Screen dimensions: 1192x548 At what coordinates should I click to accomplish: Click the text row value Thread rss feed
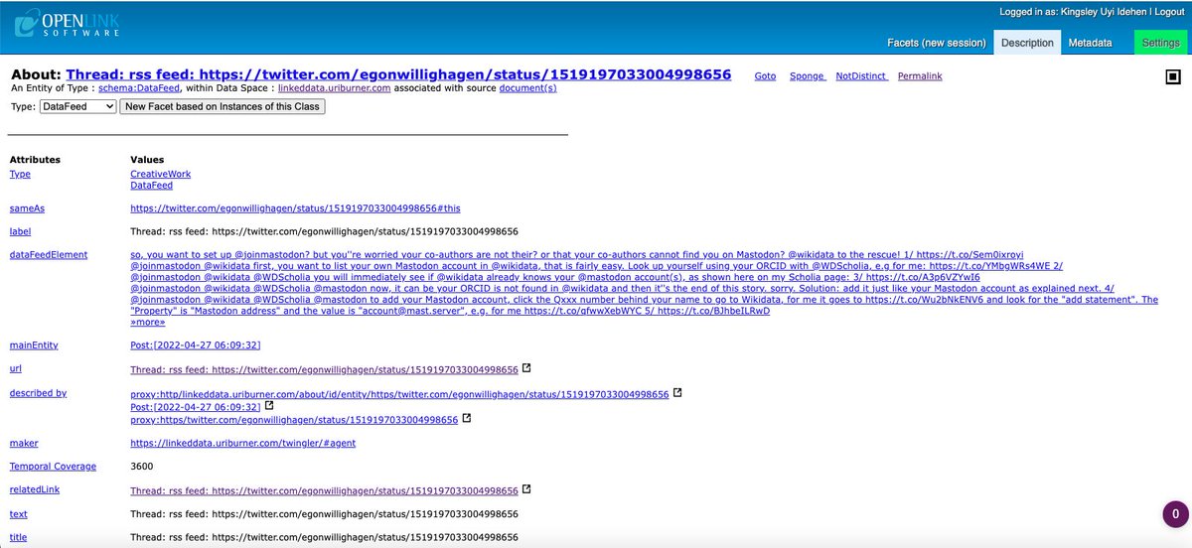pyautogui.click(x=325, y=513)
